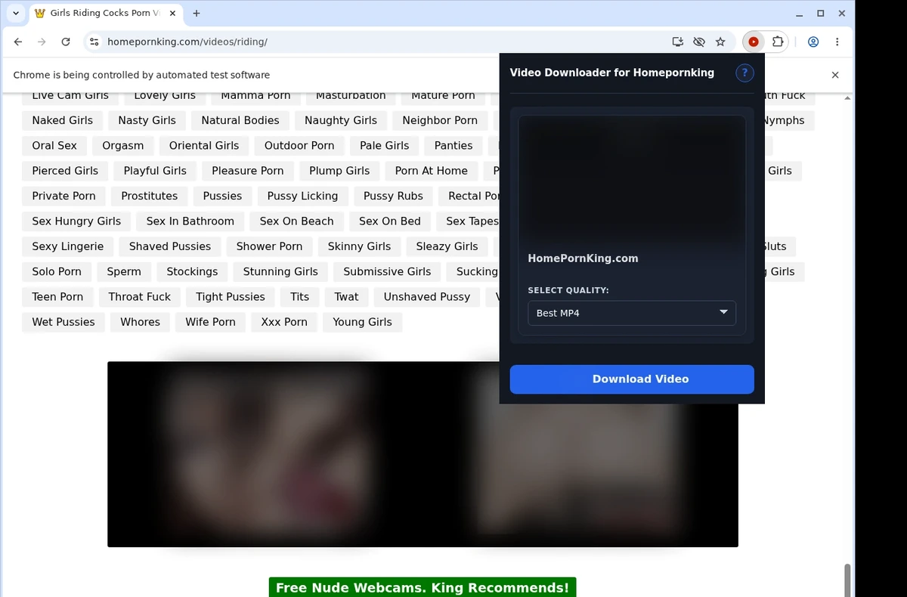Click the Download Video button
907x597 pixels.
[632, 379]
